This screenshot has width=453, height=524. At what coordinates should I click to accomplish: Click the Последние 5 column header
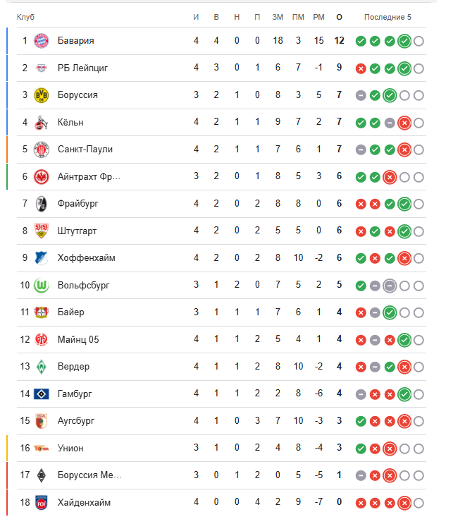click(x=388, y=17)
